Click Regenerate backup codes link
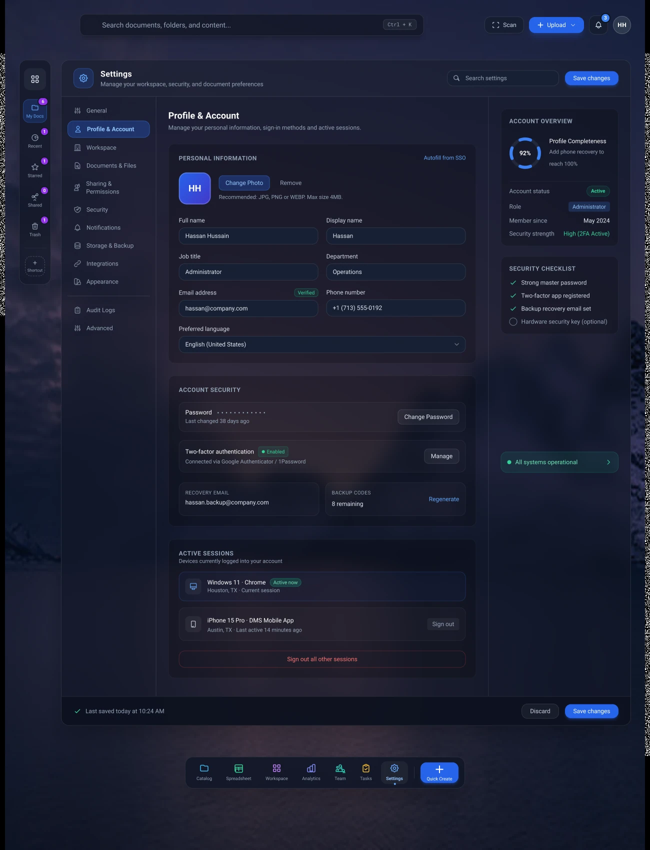 click(444, 499)
